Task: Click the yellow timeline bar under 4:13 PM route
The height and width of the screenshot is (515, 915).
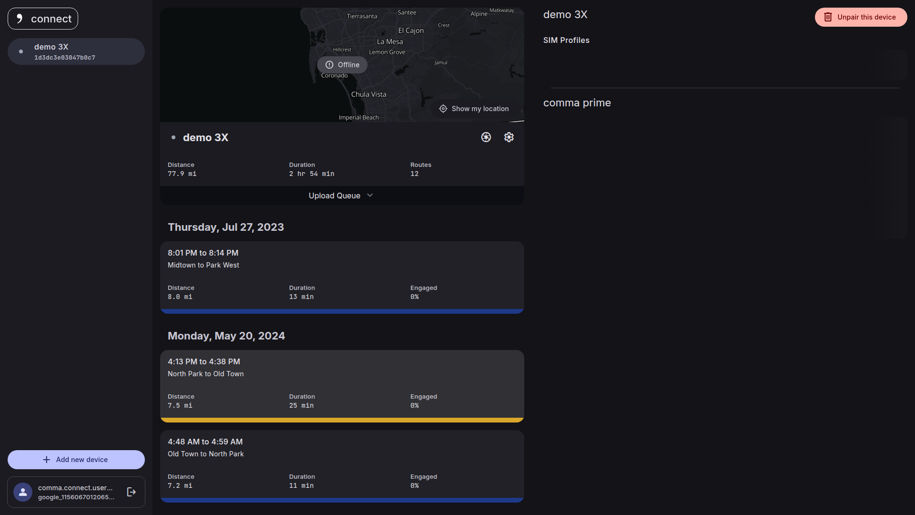Action: (342, 420)
